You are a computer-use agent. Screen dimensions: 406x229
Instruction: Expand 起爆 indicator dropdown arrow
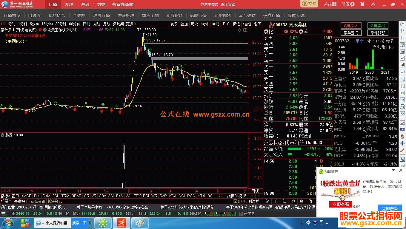click(x=2, y=135)
